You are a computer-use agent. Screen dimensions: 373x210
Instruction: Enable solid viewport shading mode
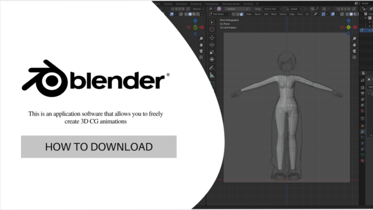(351, 14)
